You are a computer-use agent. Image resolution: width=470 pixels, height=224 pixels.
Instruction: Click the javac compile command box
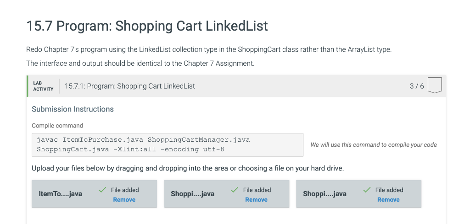pyautogui.click(x=168, y=145)
